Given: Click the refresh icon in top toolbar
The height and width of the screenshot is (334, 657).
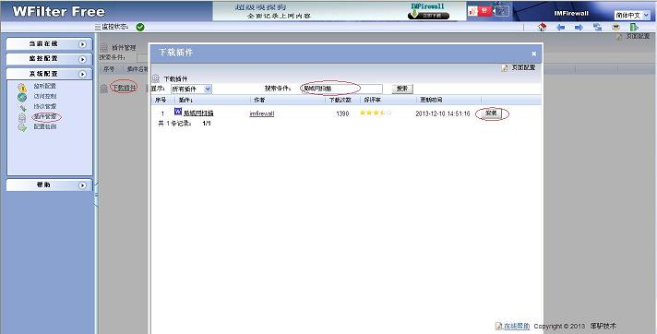Looking at the screenshot, I should [x=598, y=28].
